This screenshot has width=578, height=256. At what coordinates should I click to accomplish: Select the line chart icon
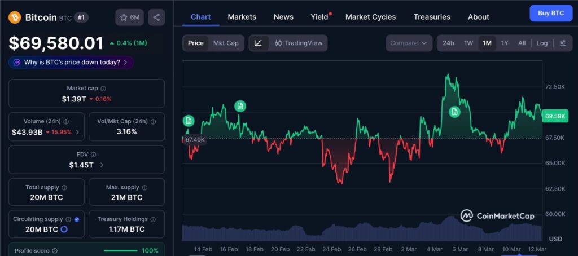click(x=259, y=43)
